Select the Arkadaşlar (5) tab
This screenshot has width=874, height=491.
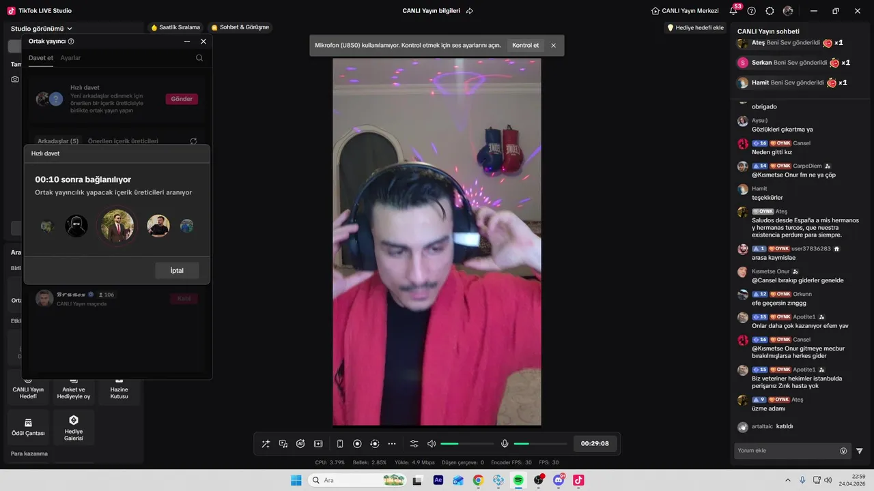tap(58, 141)
